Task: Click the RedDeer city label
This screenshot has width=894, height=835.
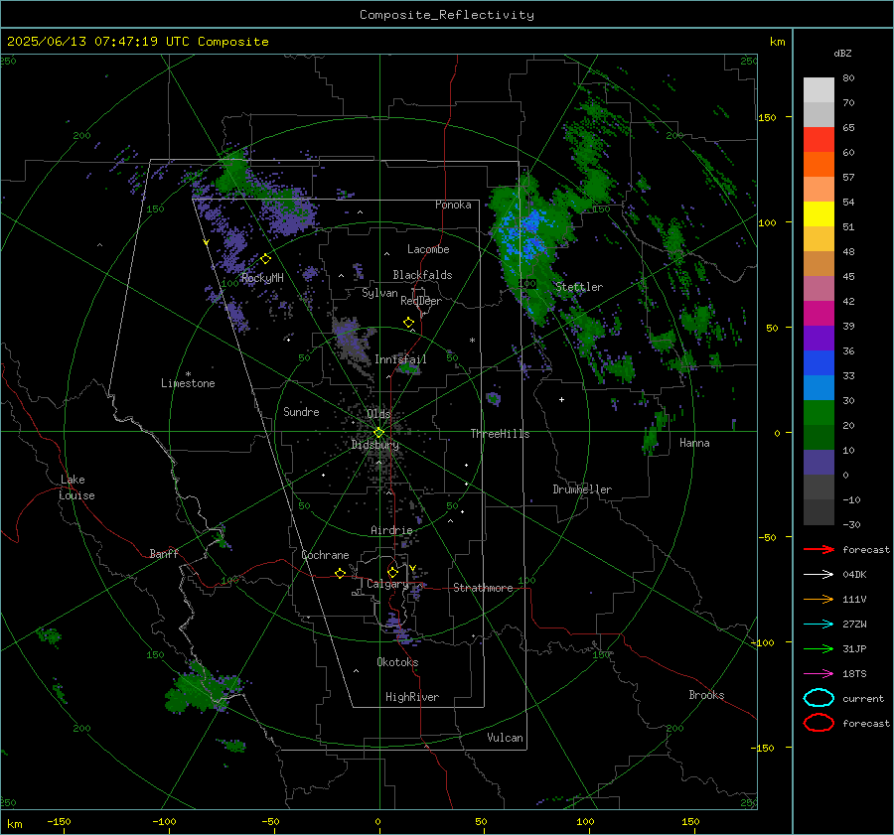Action: click(x=421, y=301)
